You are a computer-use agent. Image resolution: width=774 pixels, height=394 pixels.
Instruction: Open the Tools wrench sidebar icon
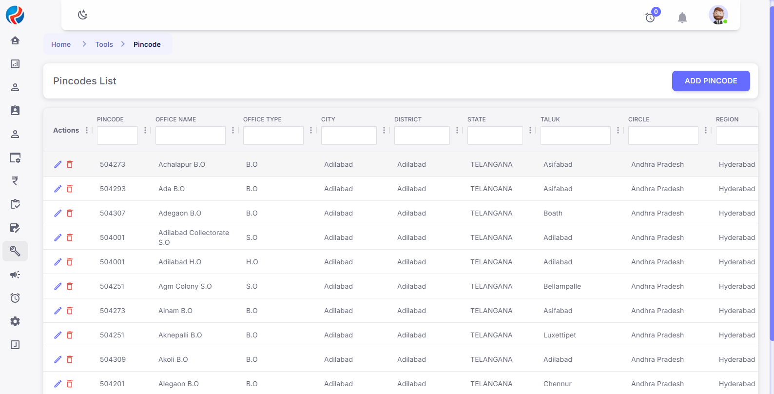point(15,251)
